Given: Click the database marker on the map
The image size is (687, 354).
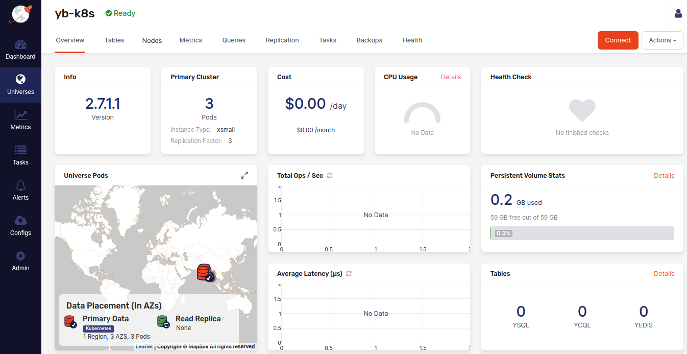Looking at the screenshot, I should point(204,272).
